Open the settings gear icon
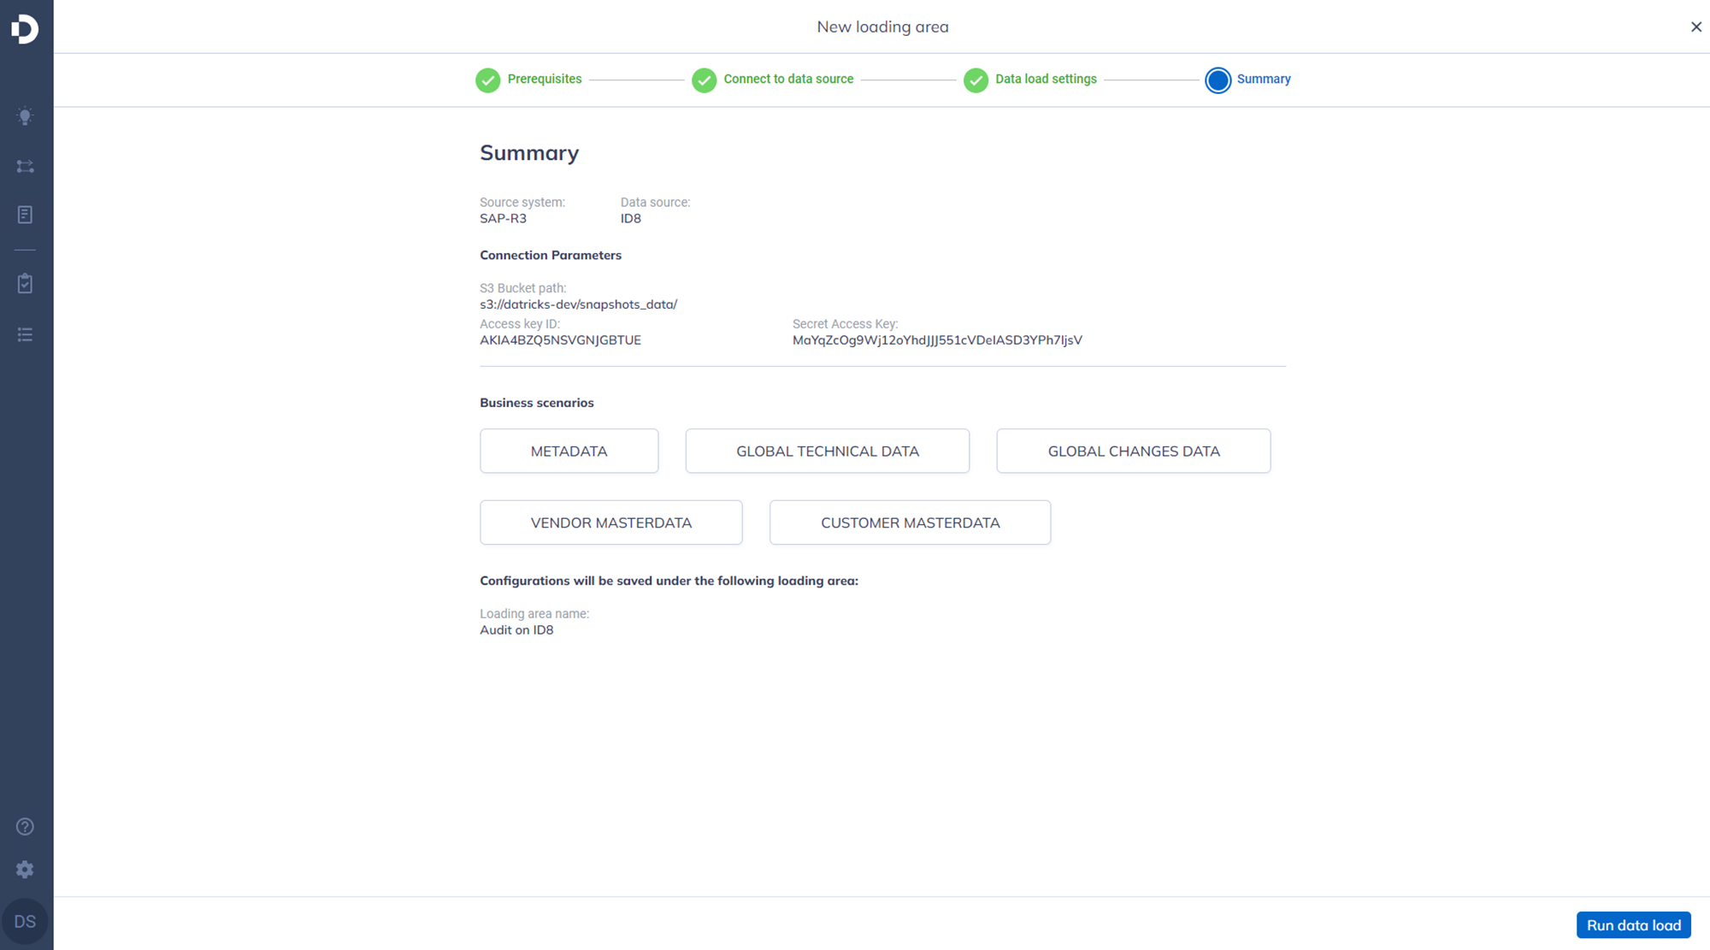 pyautogui.click(x=25, y=870)
